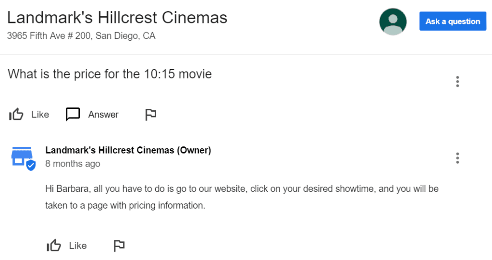Click the verified checkmark shield on owner badge
Image resolution: width=492 pixels, height=260 pixels.
pos(31,165)
